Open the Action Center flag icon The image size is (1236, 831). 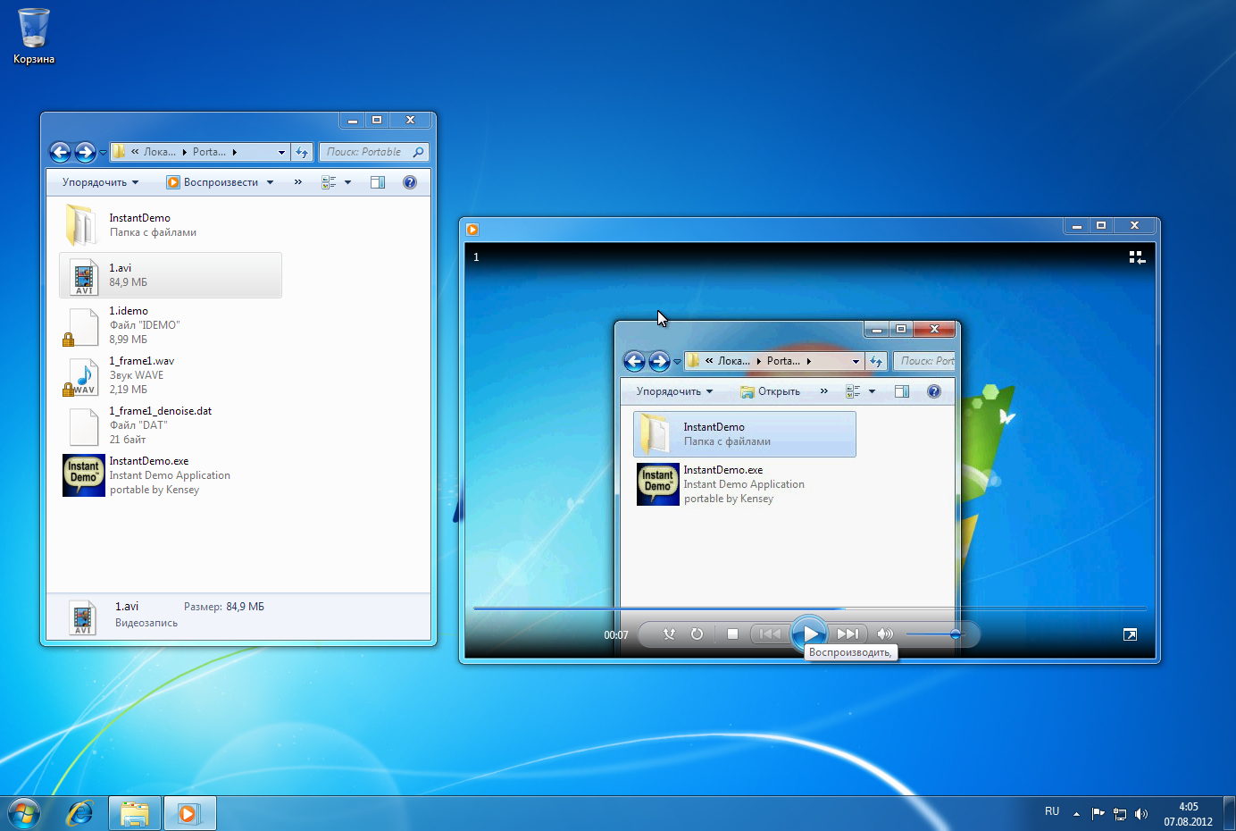click(1098, 813)
